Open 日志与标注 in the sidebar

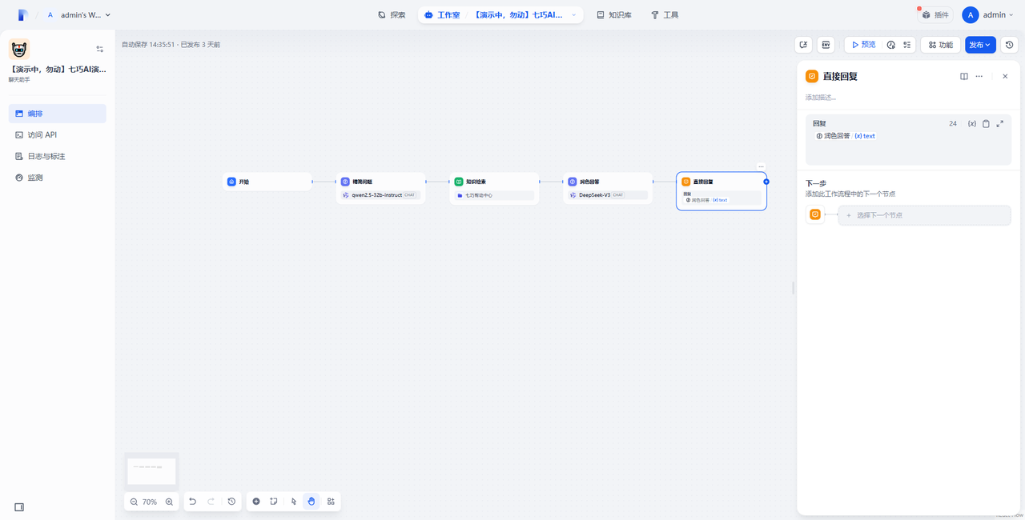click(x=46, y=156)
